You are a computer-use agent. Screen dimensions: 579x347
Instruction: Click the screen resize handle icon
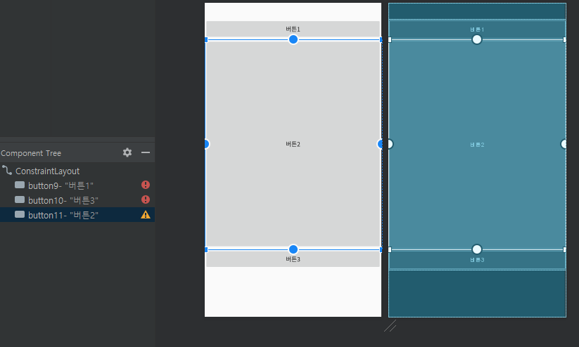pyautogui.click(x=390, y=326)
